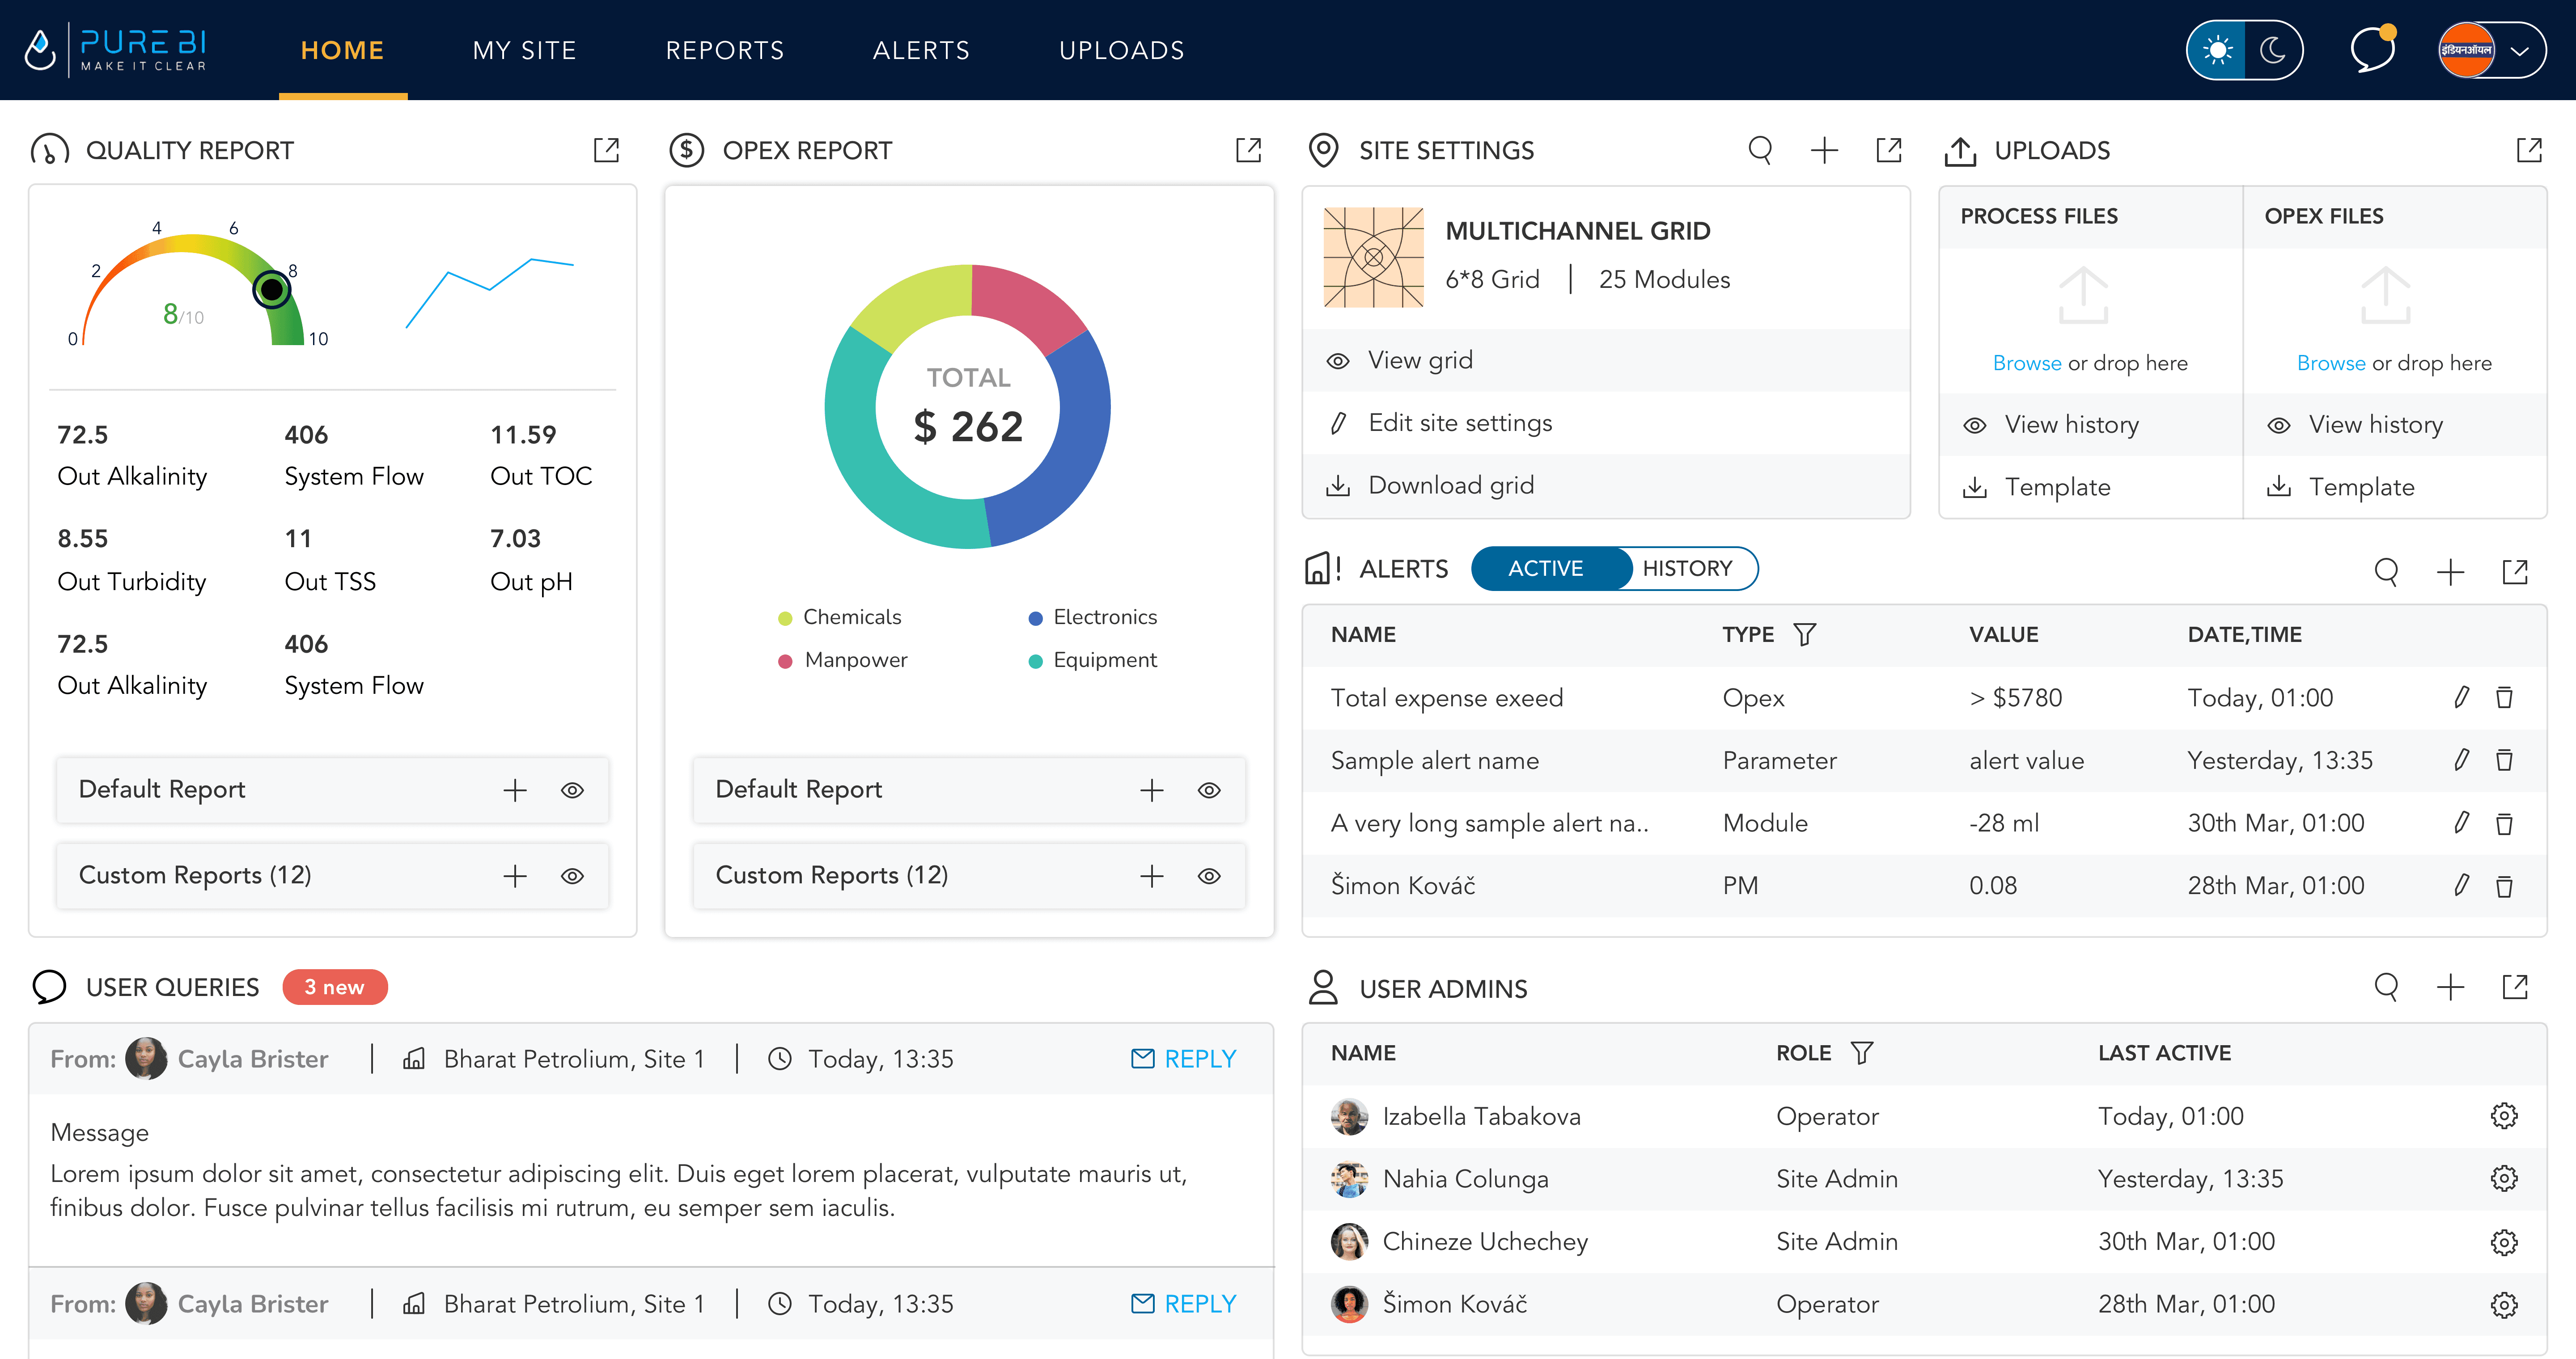Delete the Šimon Kováč alert row

[2504, 886]
